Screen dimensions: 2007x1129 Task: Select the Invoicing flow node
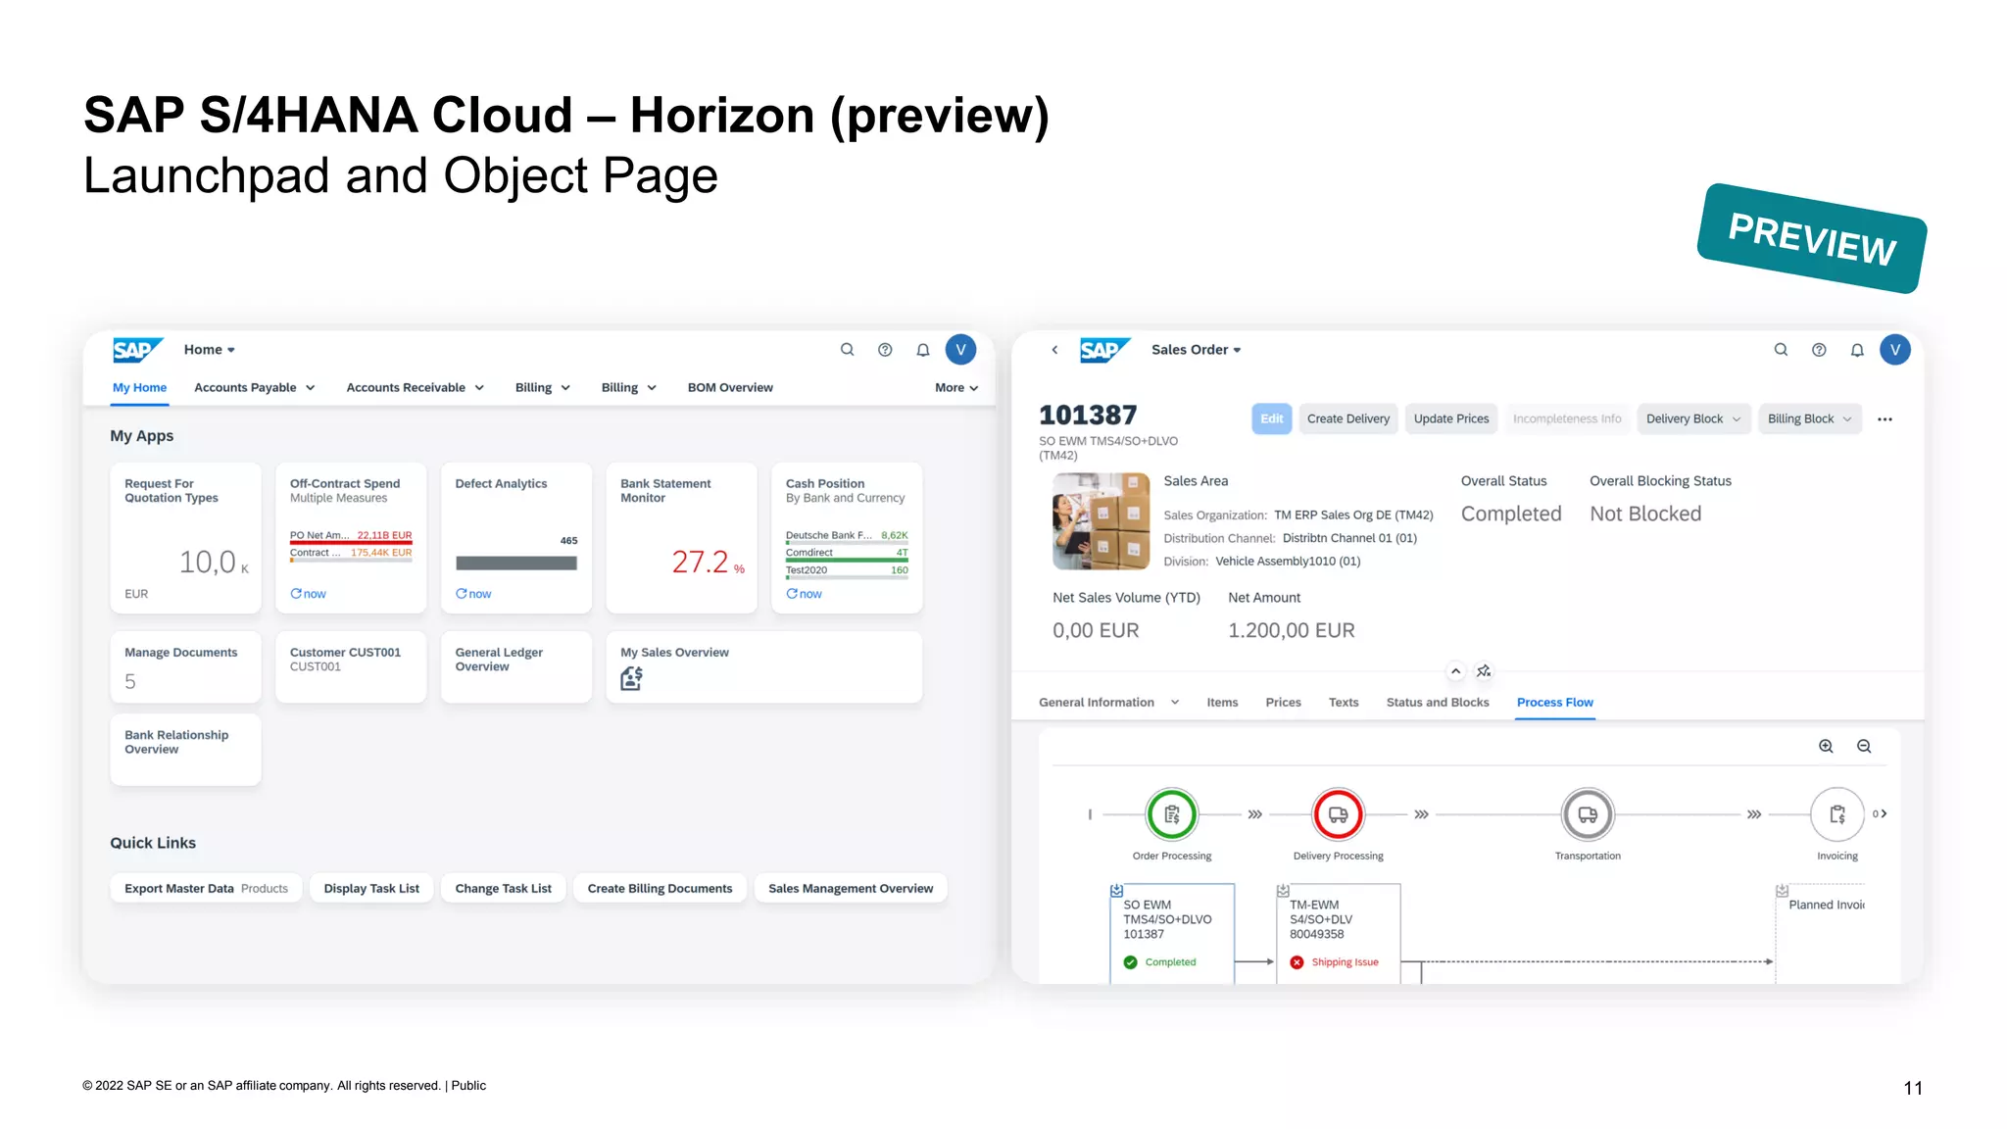1837,814
